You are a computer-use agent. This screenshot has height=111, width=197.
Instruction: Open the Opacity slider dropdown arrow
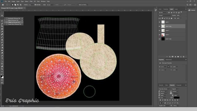point(181,15)
